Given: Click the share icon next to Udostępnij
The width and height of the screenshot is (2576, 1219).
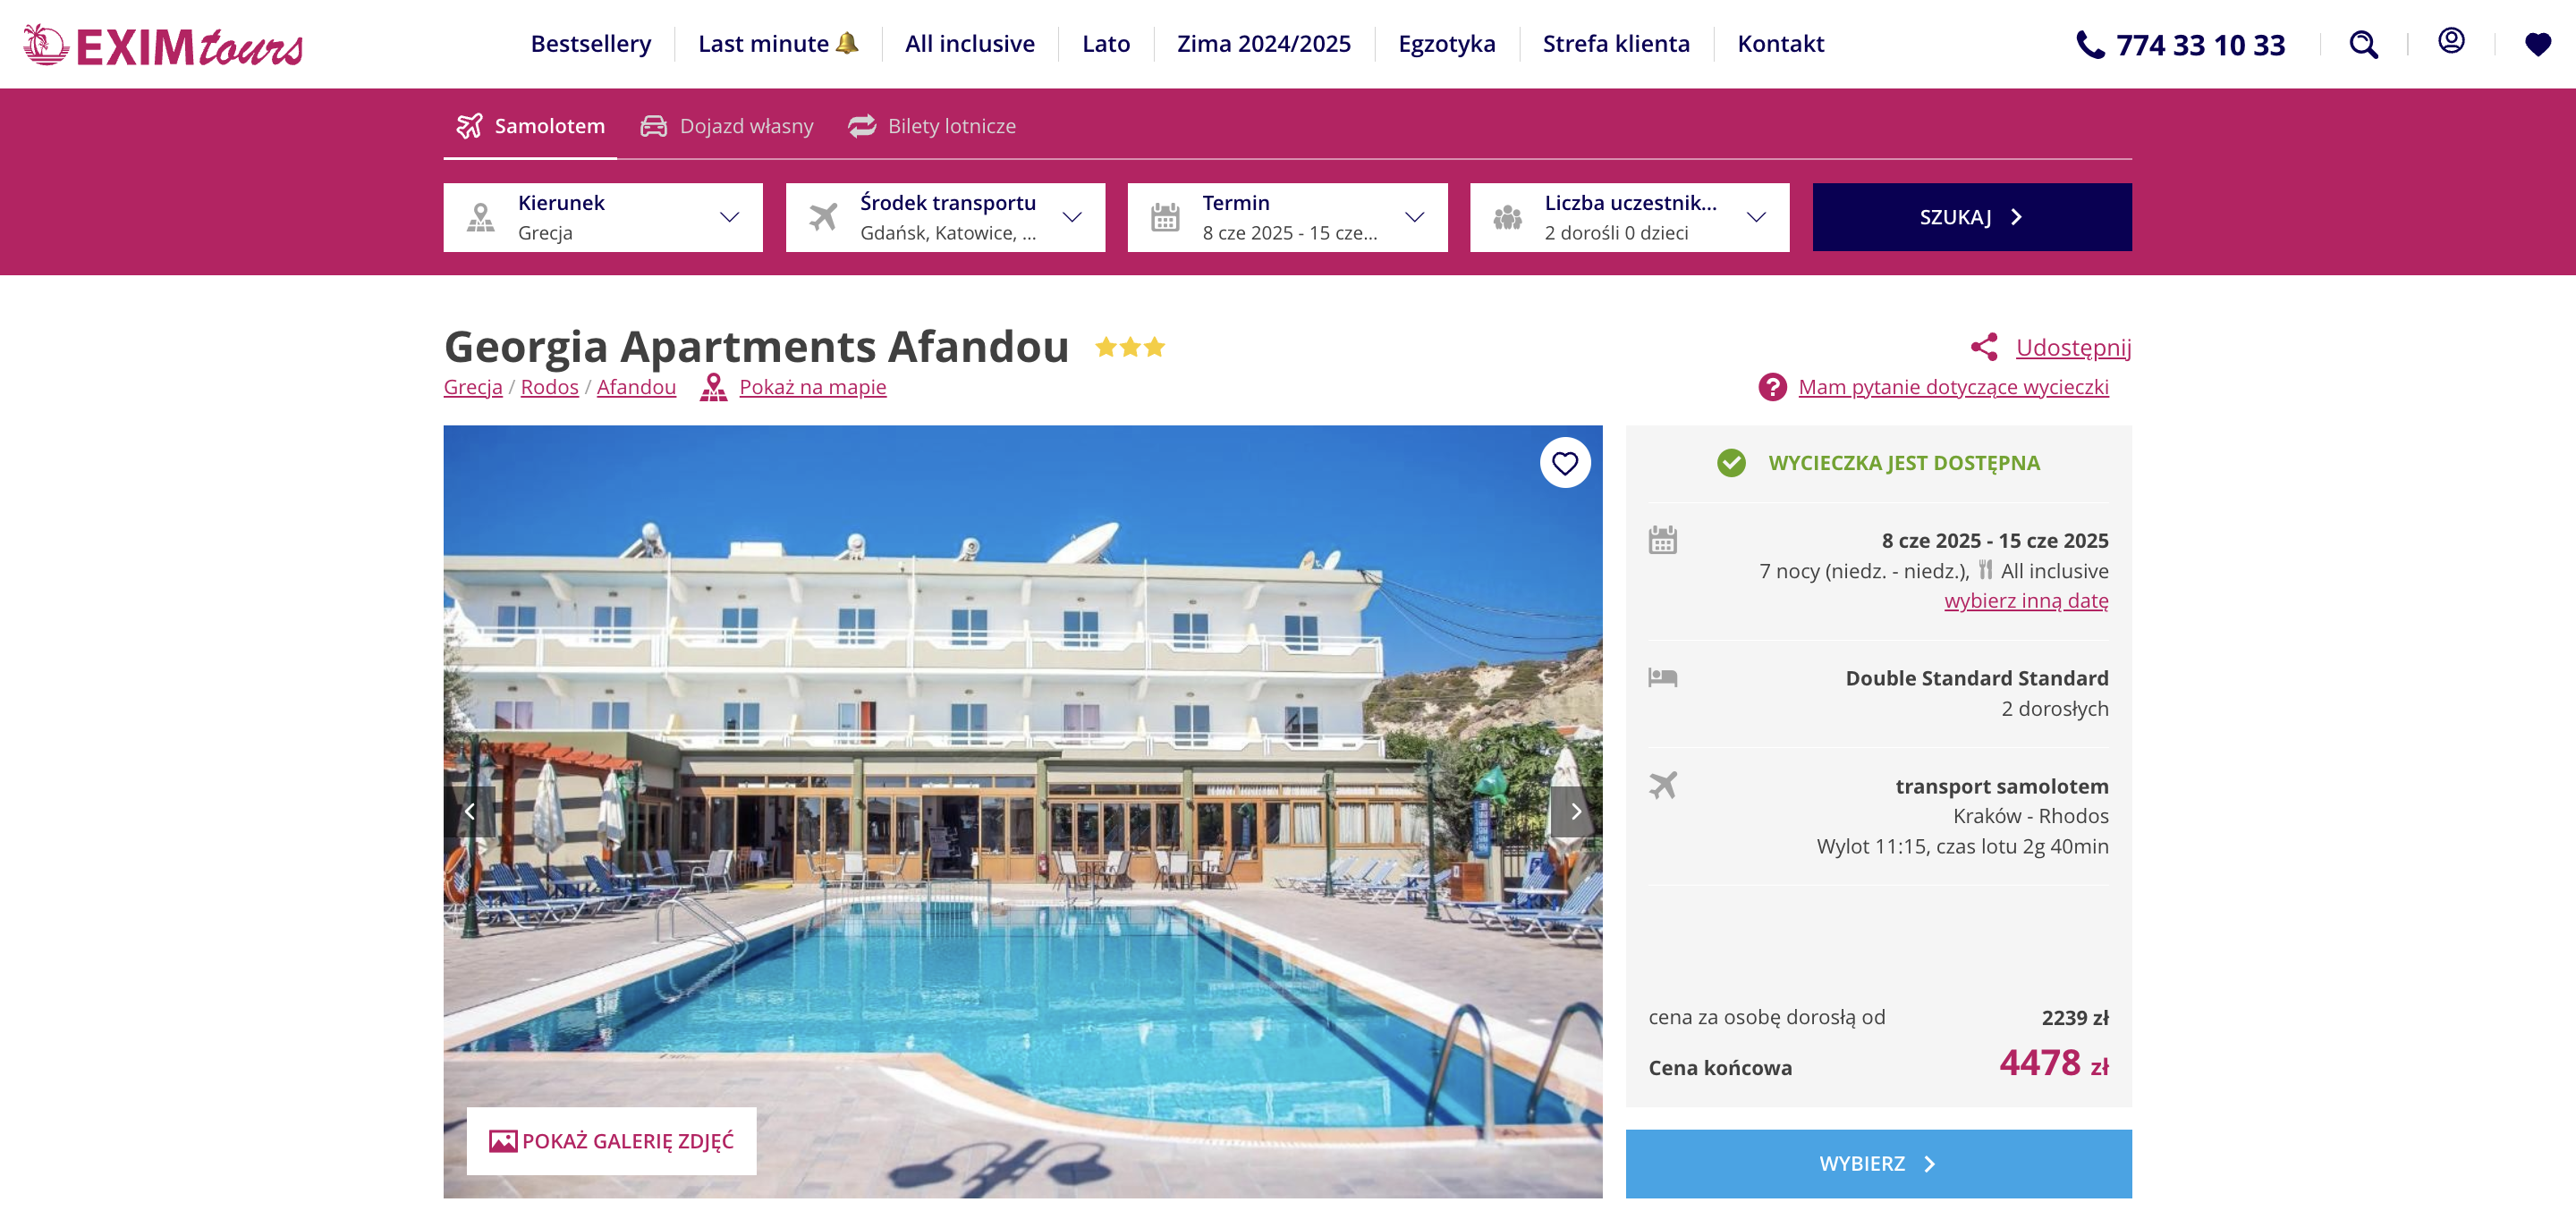Looking at the screenshot, I should pos(1984,347).
